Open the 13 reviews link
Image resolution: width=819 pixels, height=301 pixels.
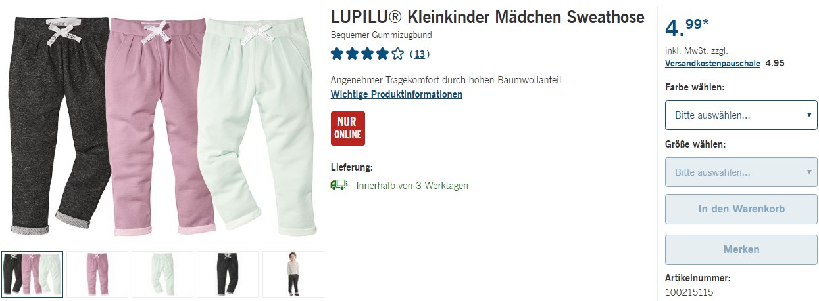click(419, 54)
